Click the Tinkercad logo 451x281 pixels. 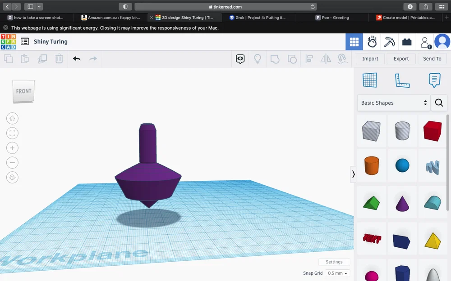[8, 42]
